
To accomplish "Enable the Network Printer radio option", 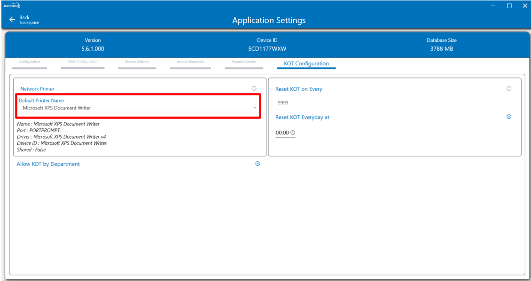I will click(x=254, y=88).
